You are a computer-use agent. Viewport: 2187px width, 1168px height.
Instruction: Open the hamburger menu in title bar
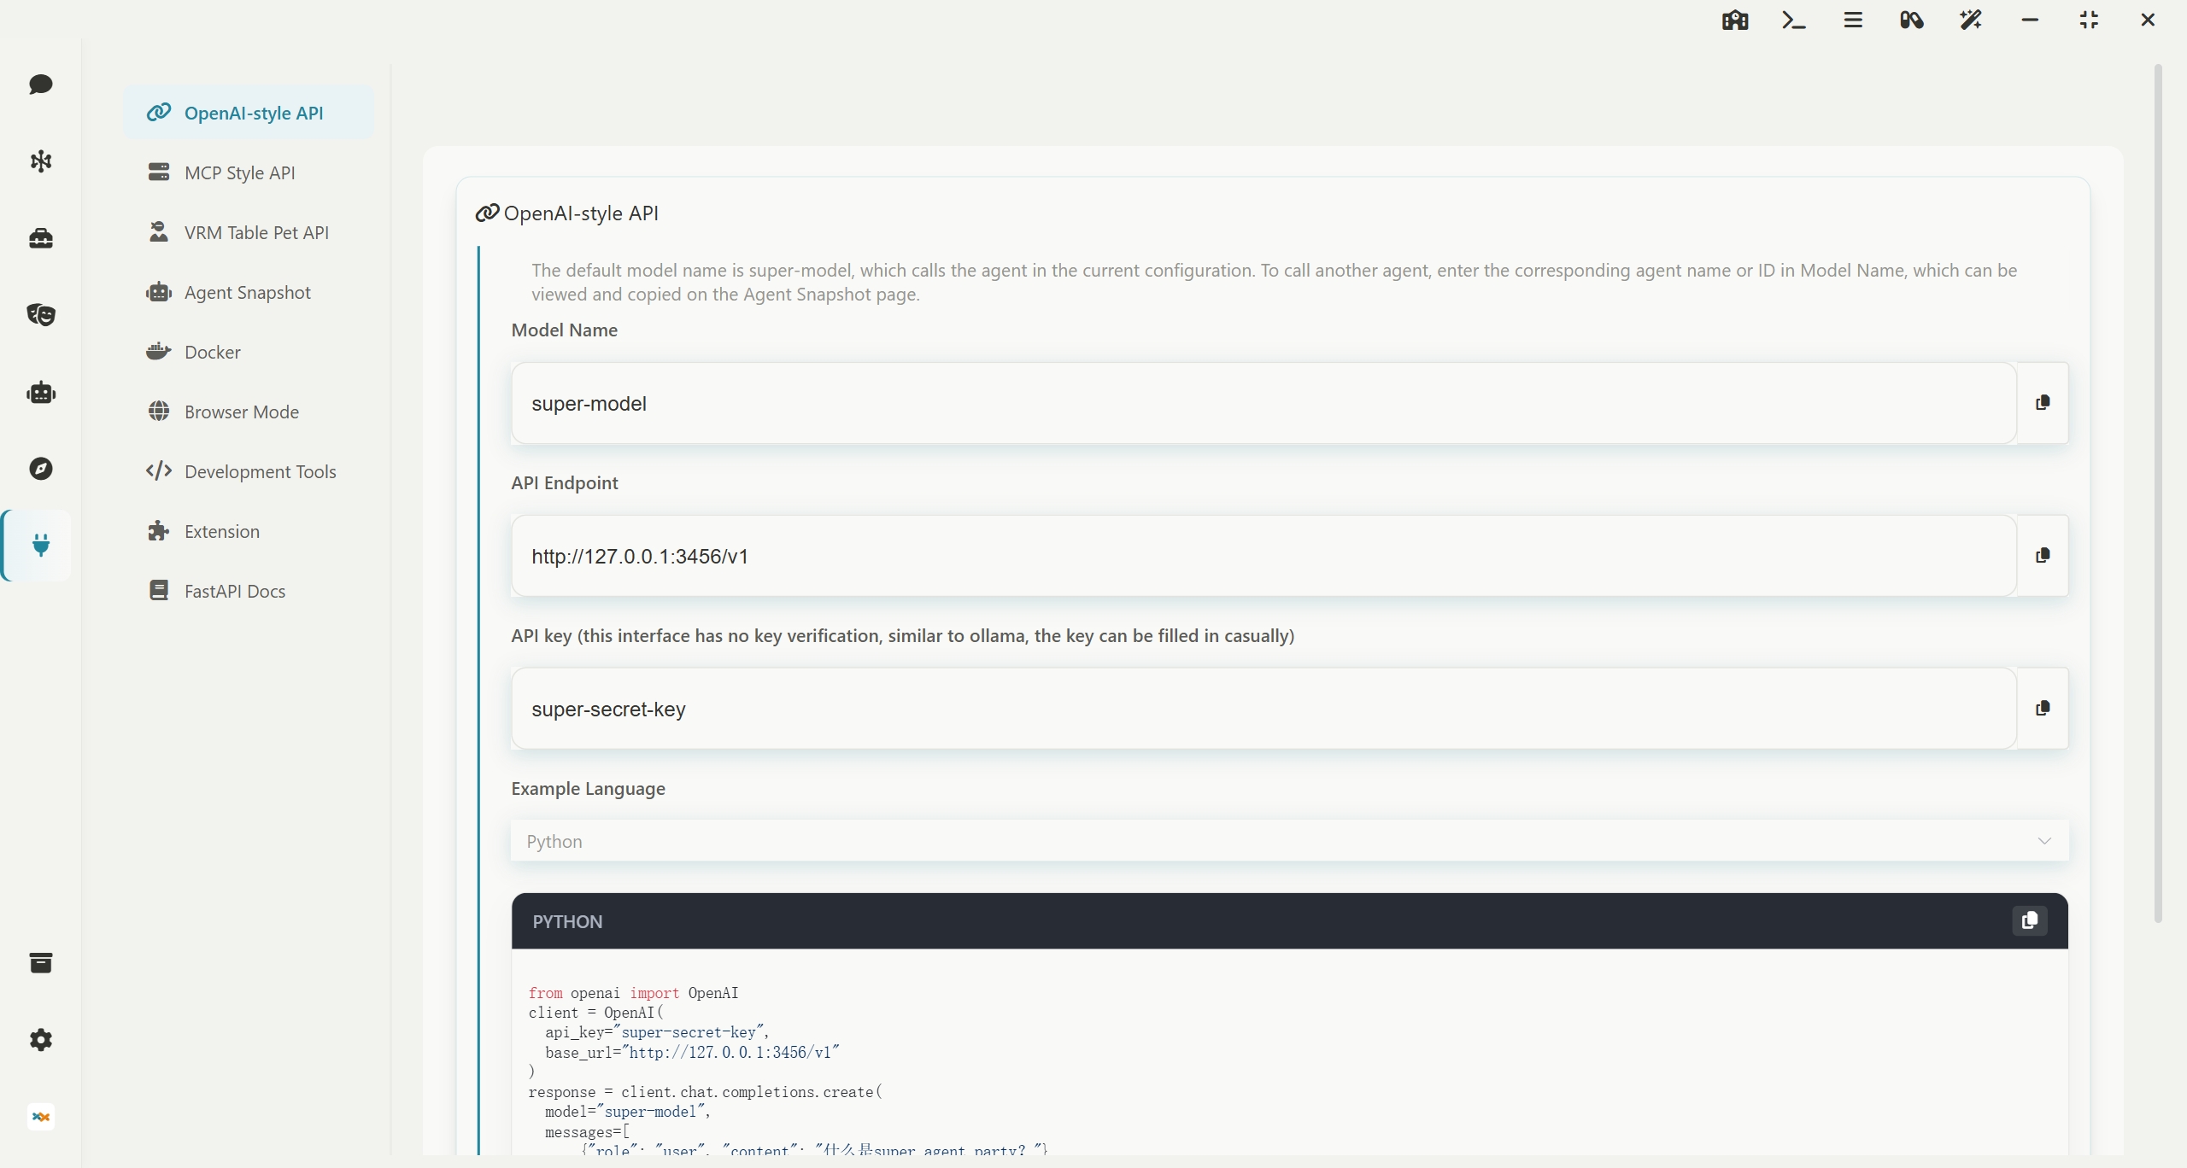(1853, 20)
